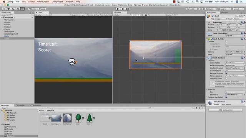Start Play mode with the Play button
The image size is (246, 138).
coord(118,9)
